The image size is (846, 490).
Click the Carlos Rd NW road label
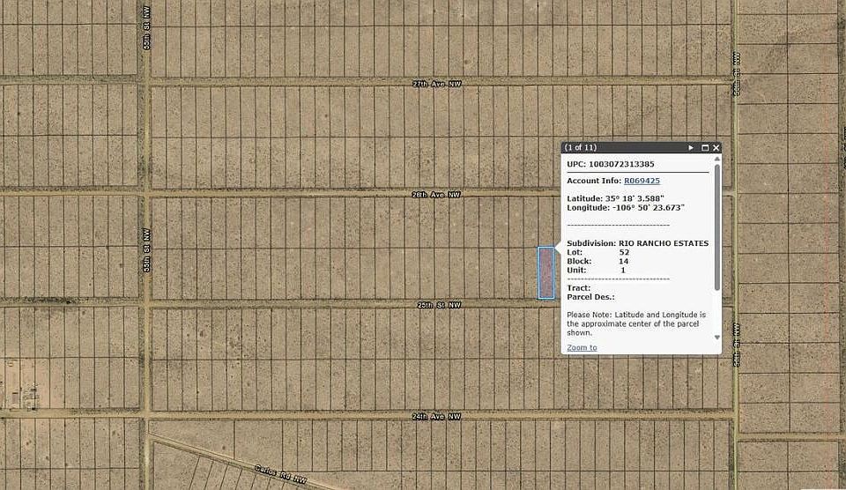click(280, 475)
